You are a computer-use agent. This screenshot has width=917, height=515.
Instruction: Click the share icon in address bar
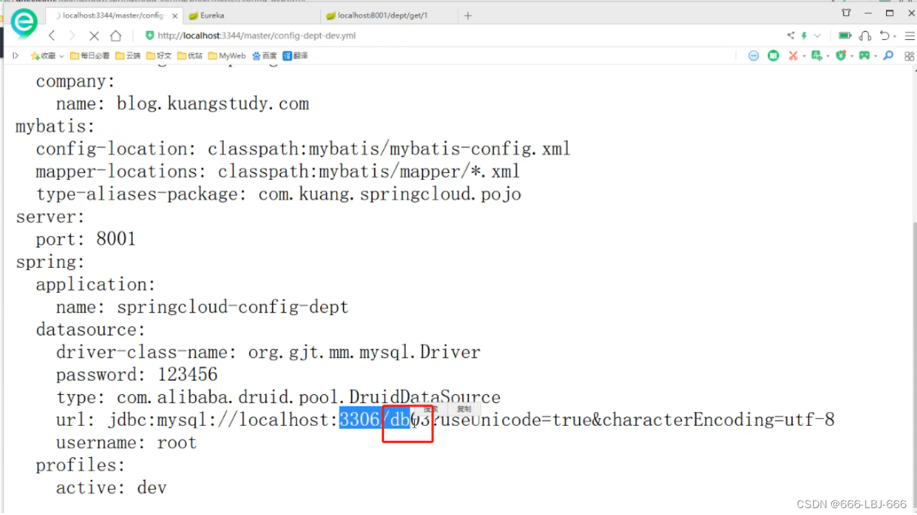pyautogui.click(x=791, y=36)
